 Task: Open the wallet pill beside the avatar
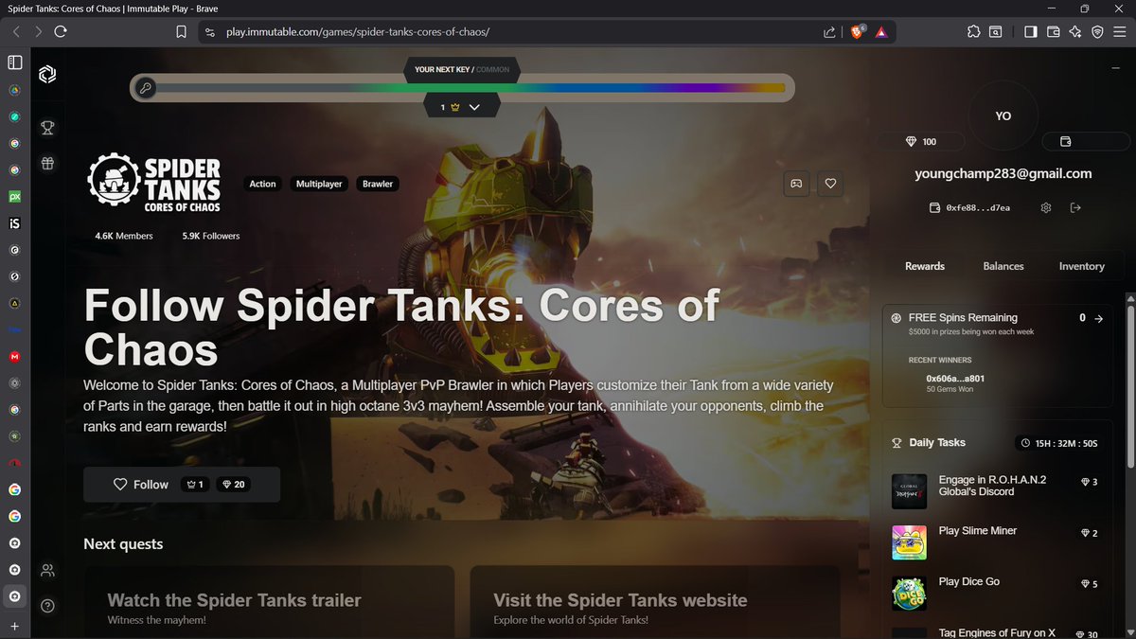1085,141
